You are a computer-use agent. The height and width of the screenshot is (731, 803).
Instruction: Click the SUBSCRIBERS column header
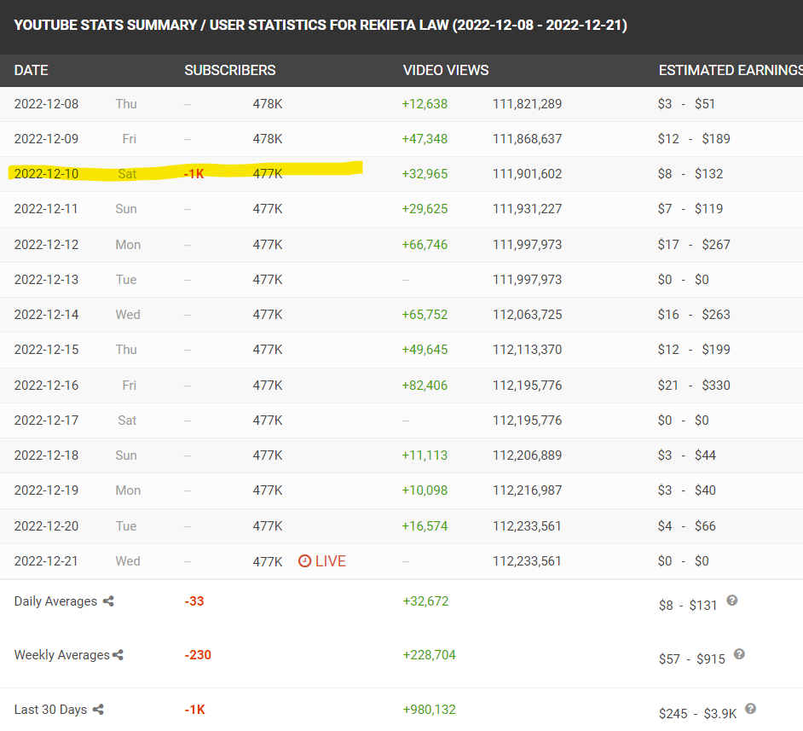230,70
